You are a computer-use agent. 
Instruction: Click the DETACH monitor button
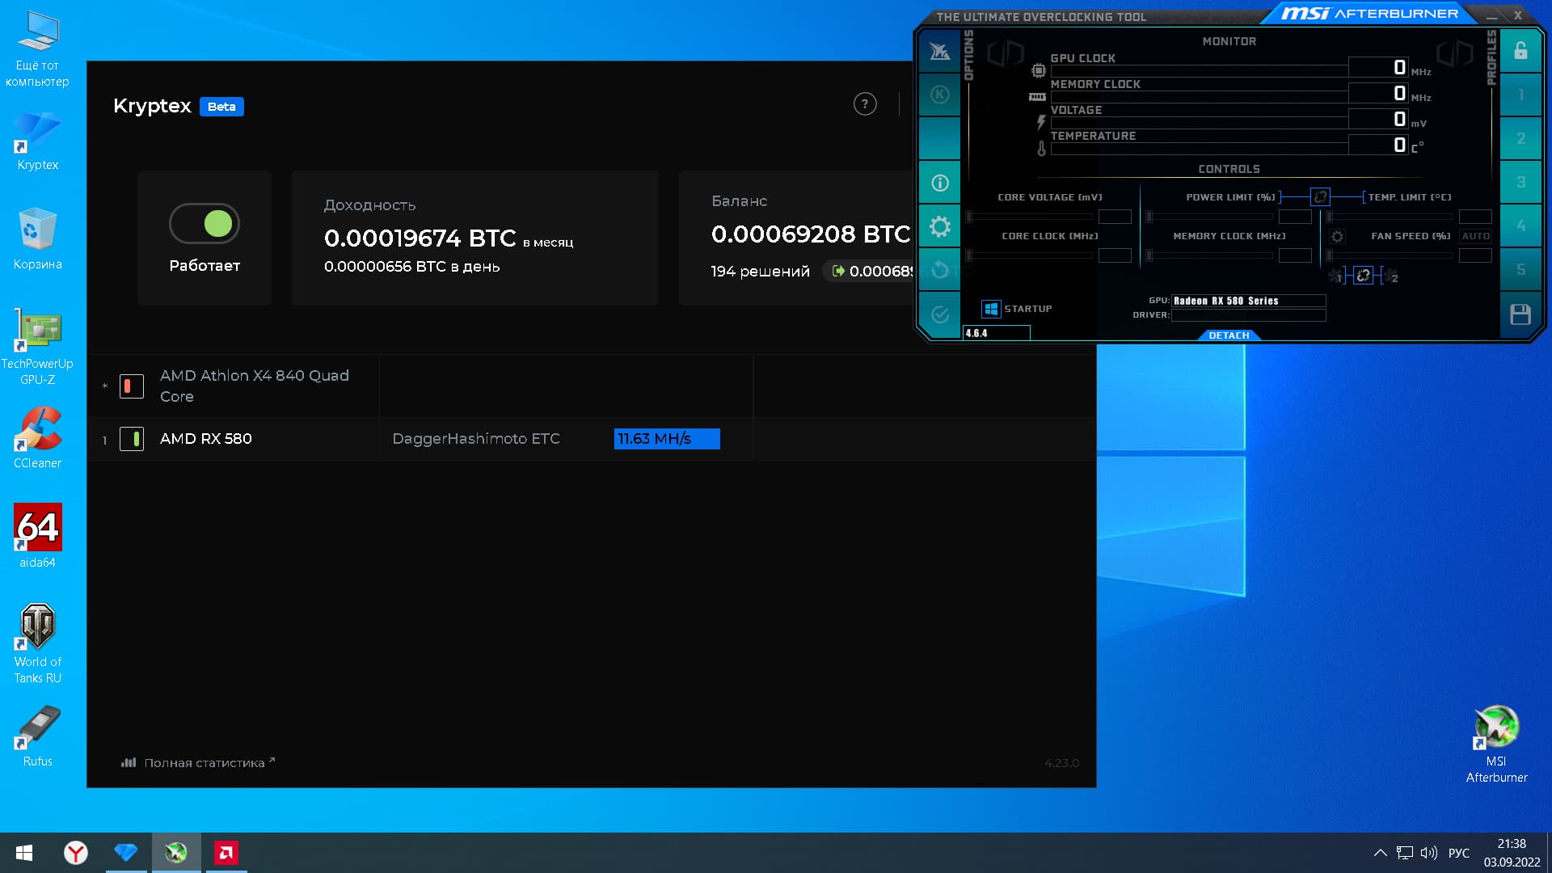coord(1229,335)
